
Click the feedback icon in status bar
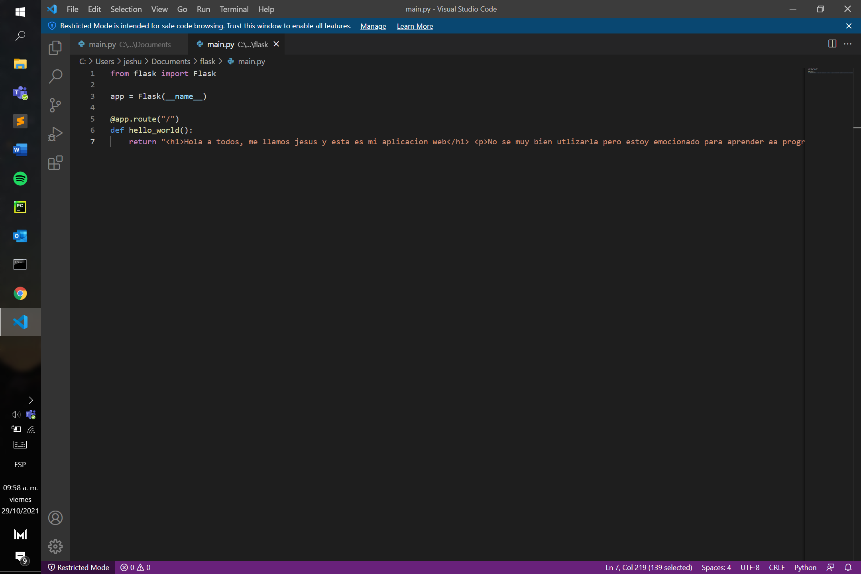(831, 567)
